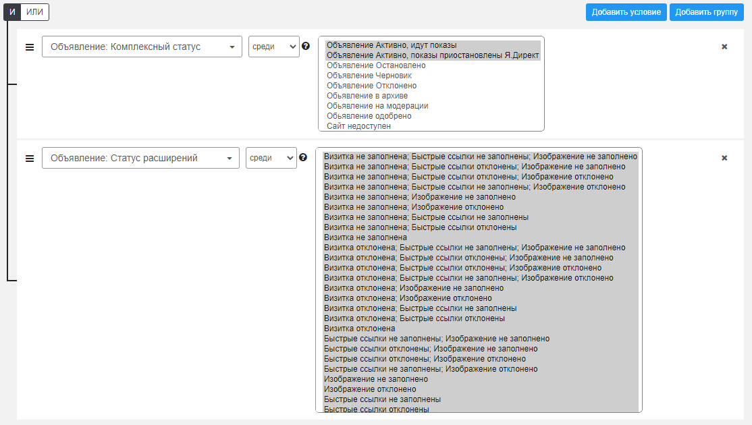Viewport: 752px width, 425px height.
Task: Pick Сайт недоступен in the list
Action: (x=358, y=126)
